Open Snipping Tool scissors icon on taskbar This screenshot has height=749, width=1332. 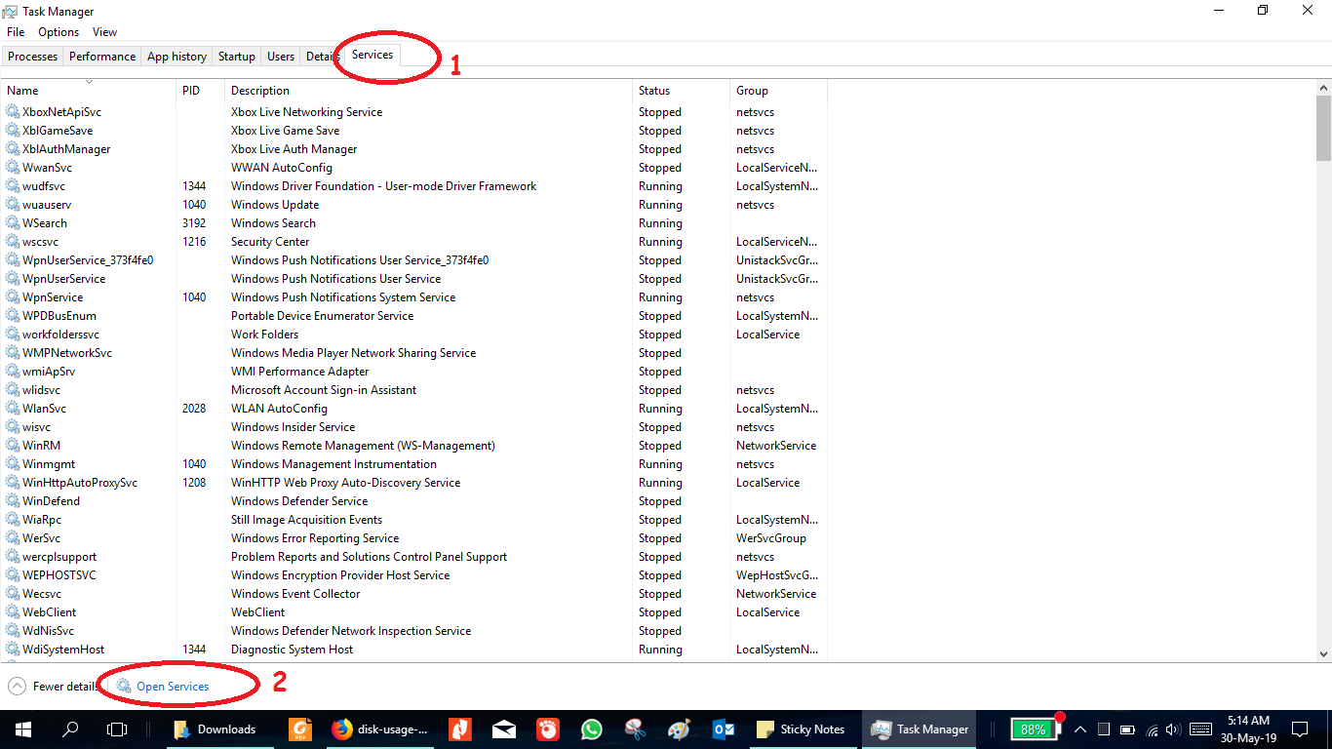(636, 729)
